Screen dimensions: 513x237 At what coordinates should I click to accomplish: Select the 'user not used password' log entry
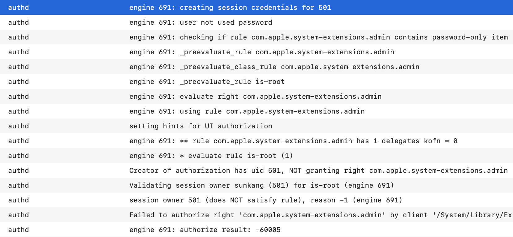[x=201, y=22]
